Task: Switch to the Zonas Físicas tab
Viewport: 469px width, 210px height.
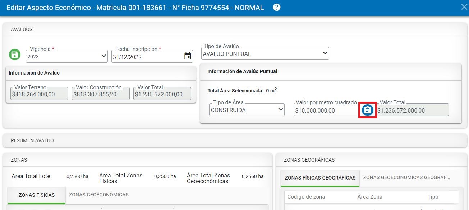Action: (x=37, y=195)
